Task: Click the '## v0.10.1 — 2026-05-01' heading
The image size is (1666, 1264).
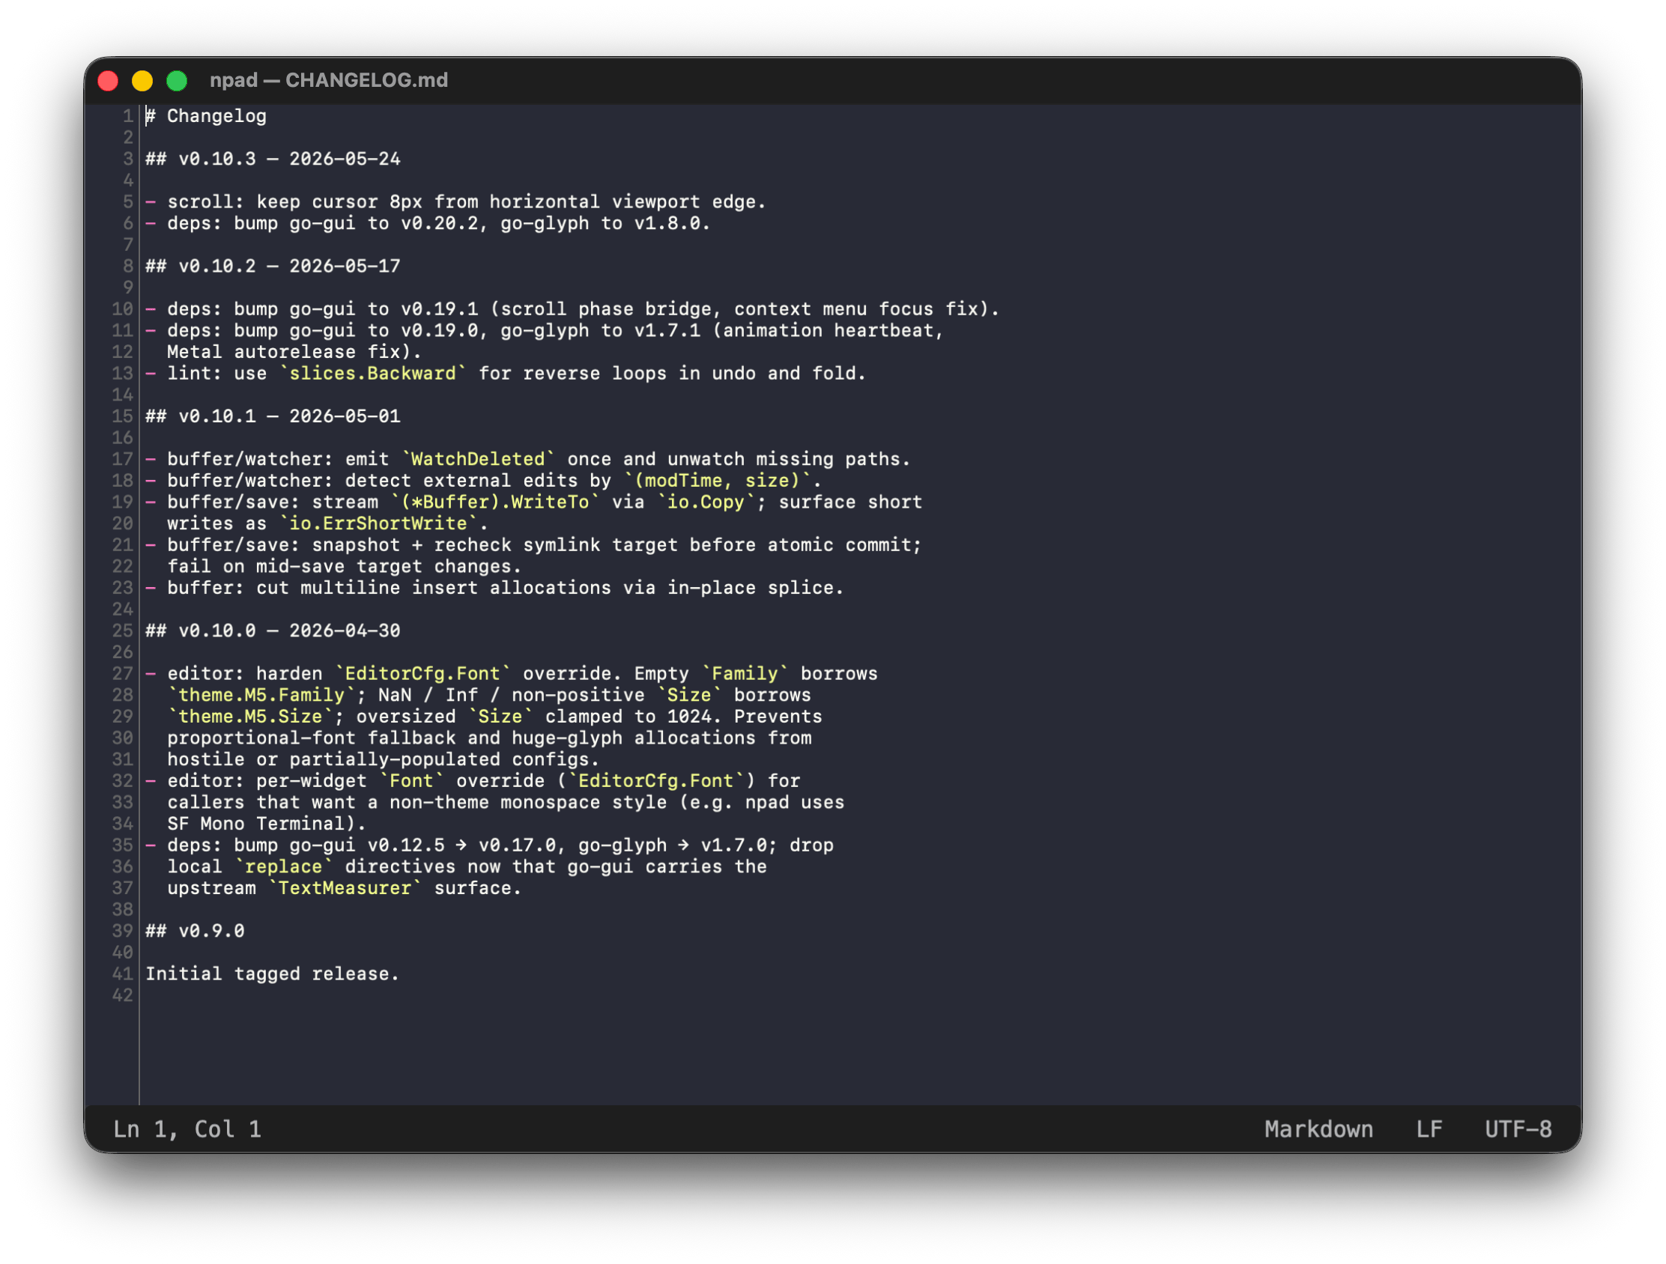Action: [x=273, y=416]
